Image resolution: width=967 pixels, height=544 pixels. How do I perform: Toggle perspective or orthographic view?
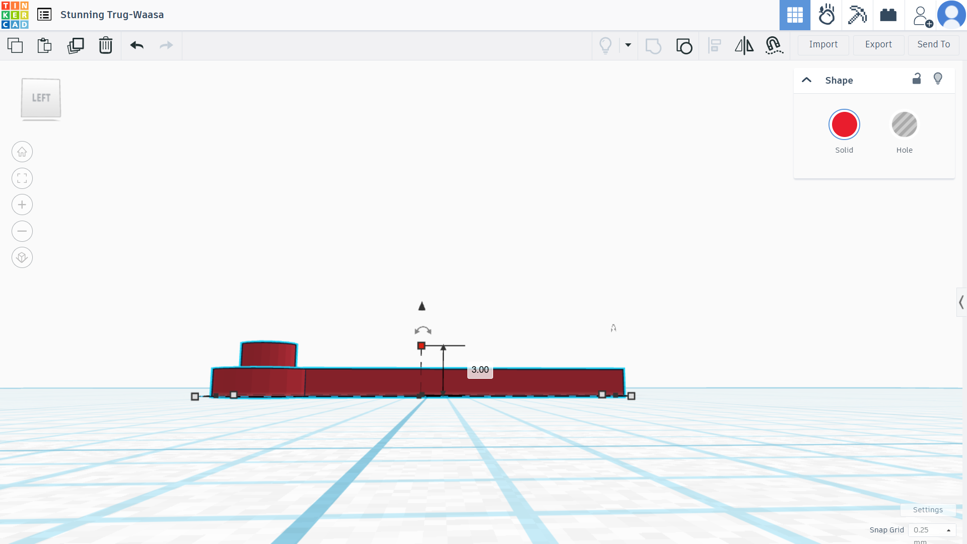pos(22,257)
